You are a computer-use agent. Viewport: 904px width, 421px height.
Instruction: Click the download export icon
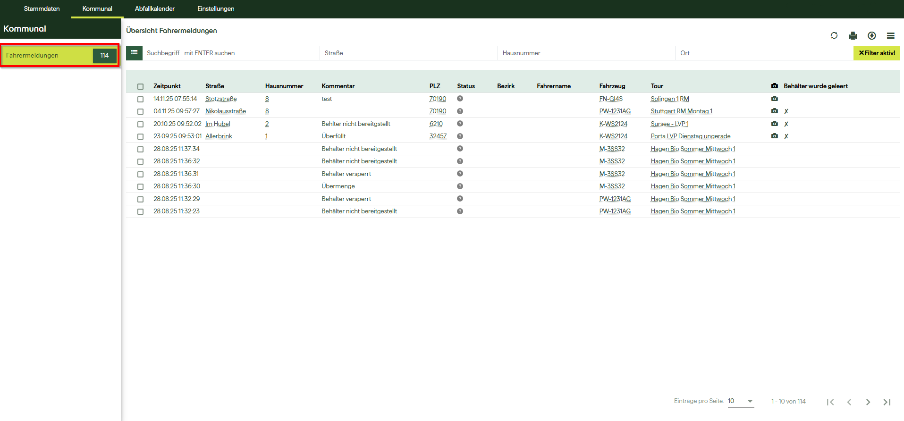[x=871, y=35]
